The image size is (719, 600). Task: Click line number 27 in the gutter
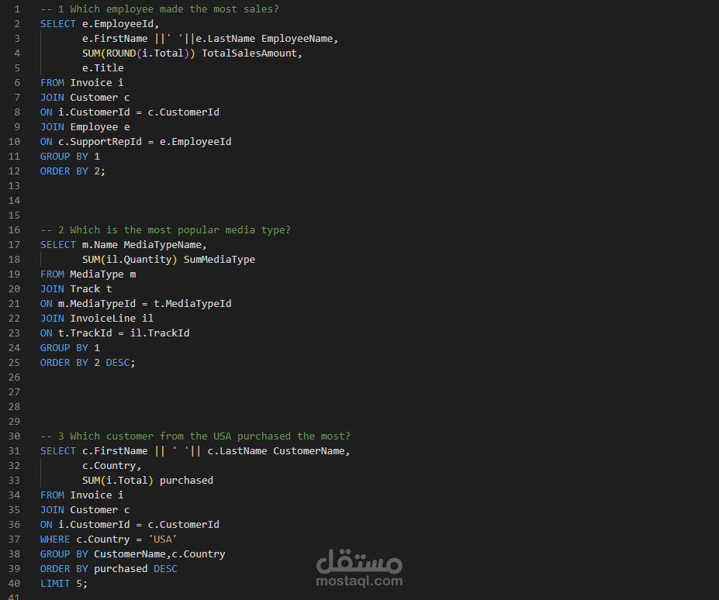pyautogui.click(x=14, y=392)
